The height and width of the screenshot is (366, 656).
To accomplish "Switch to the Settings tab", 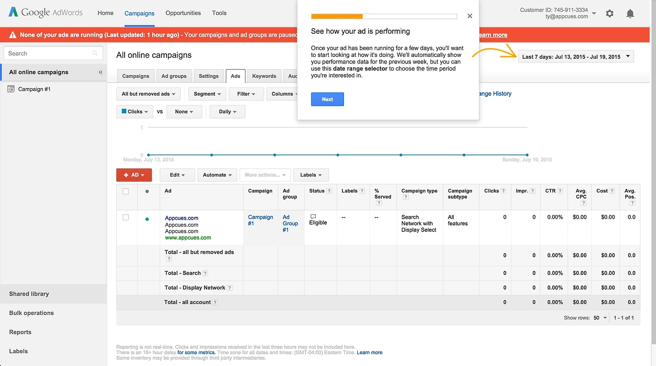I will tap(209, 76).
